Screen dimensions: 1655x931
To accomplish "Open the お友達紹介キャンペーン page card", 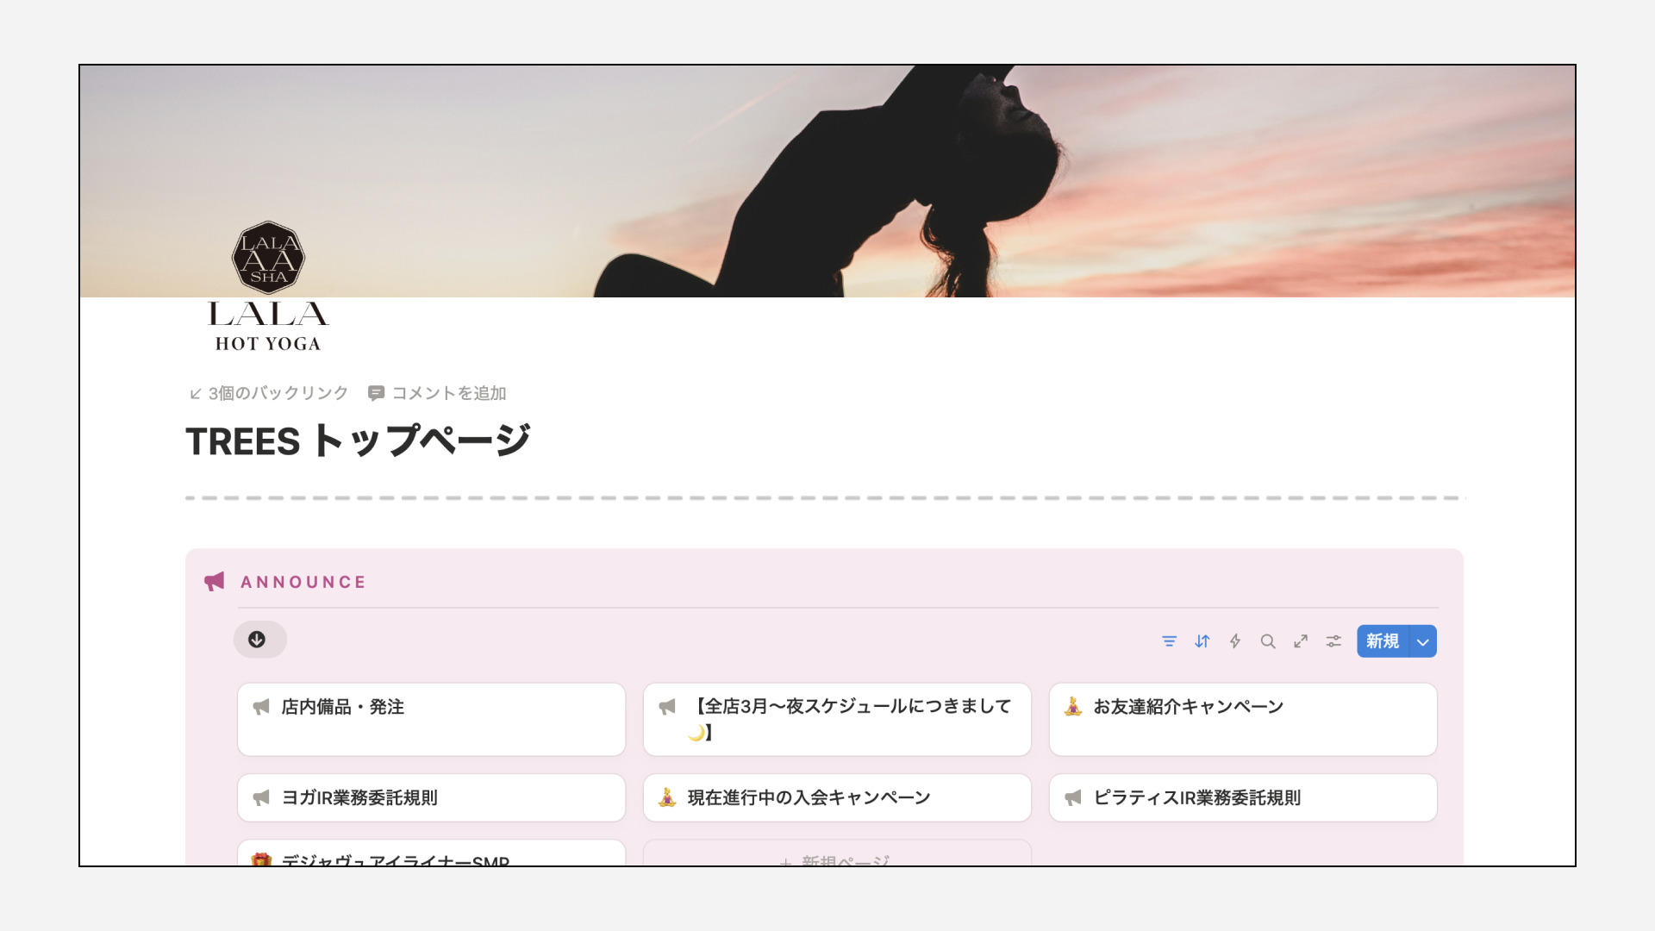I will click(x=1241, y=719).
